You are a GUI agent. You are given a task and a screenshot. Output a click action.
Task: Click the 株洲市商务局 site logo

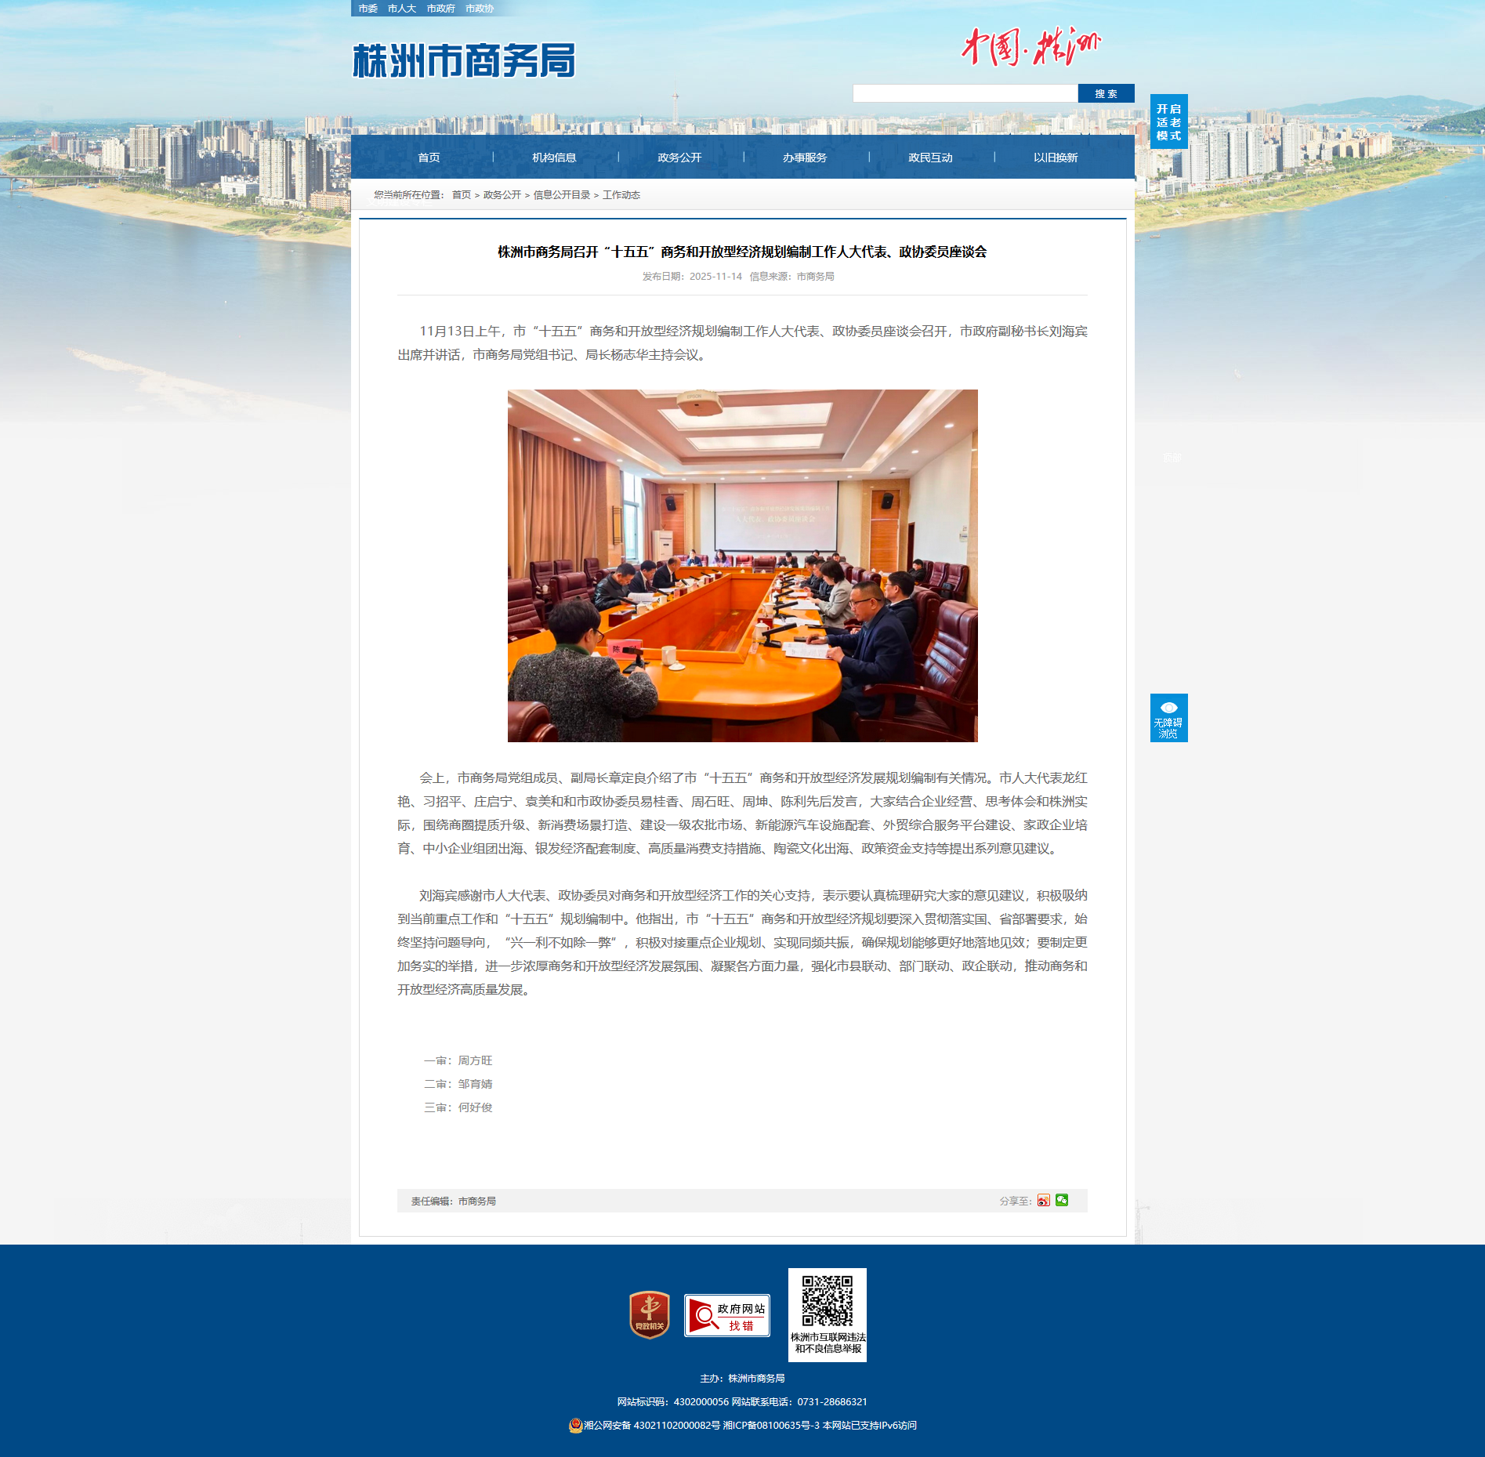pos(464,60)
